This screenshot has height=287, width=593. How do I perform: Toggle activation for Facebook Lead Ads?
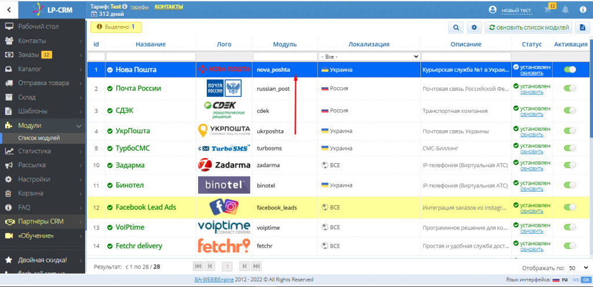(x=570, y=207)
